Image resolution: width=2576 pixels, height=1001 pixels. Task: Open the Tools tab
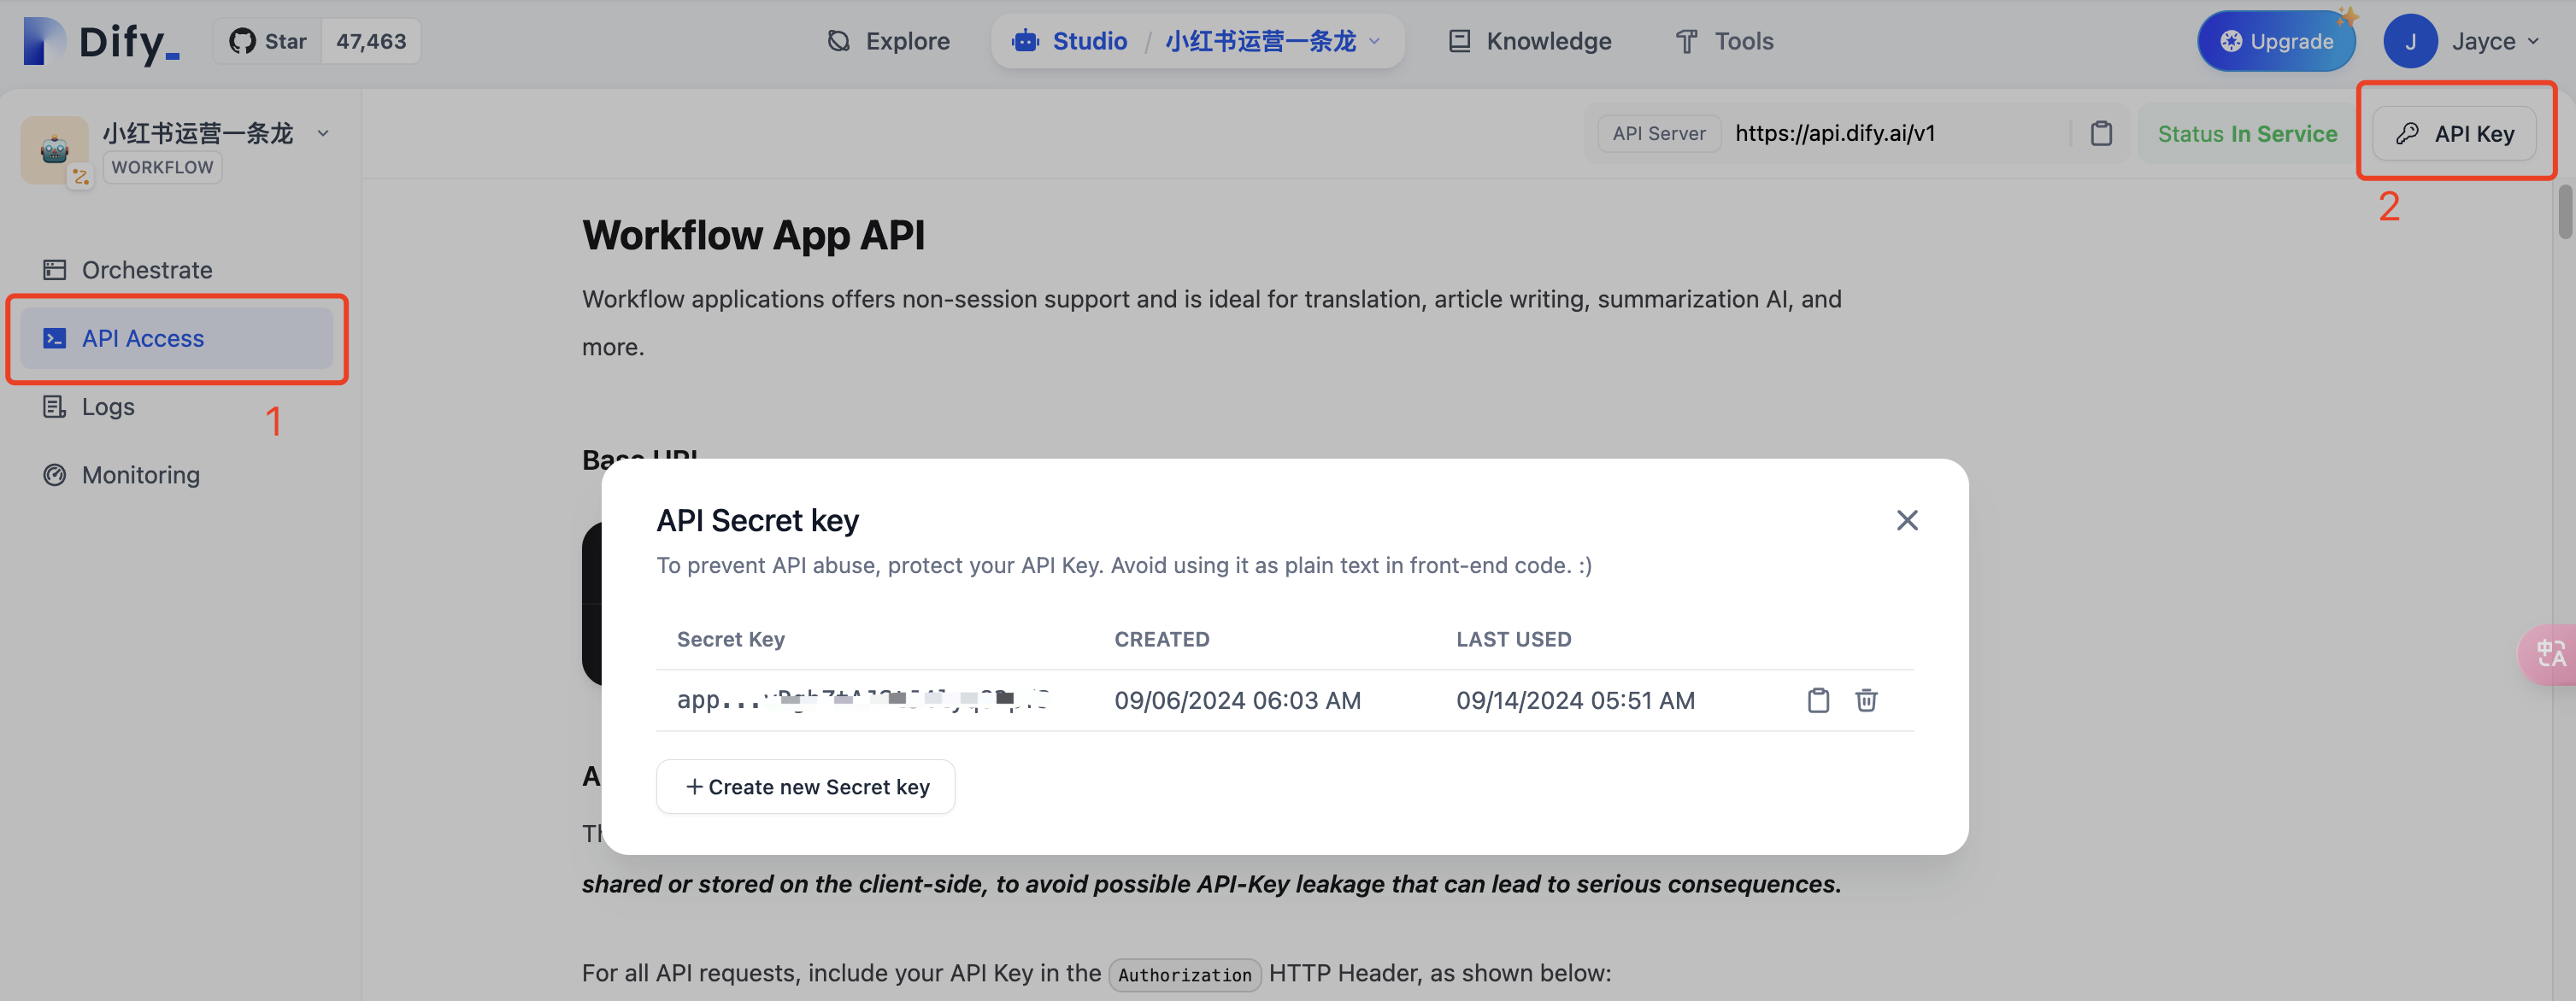pyautogui.click(x=1724, y=41)
